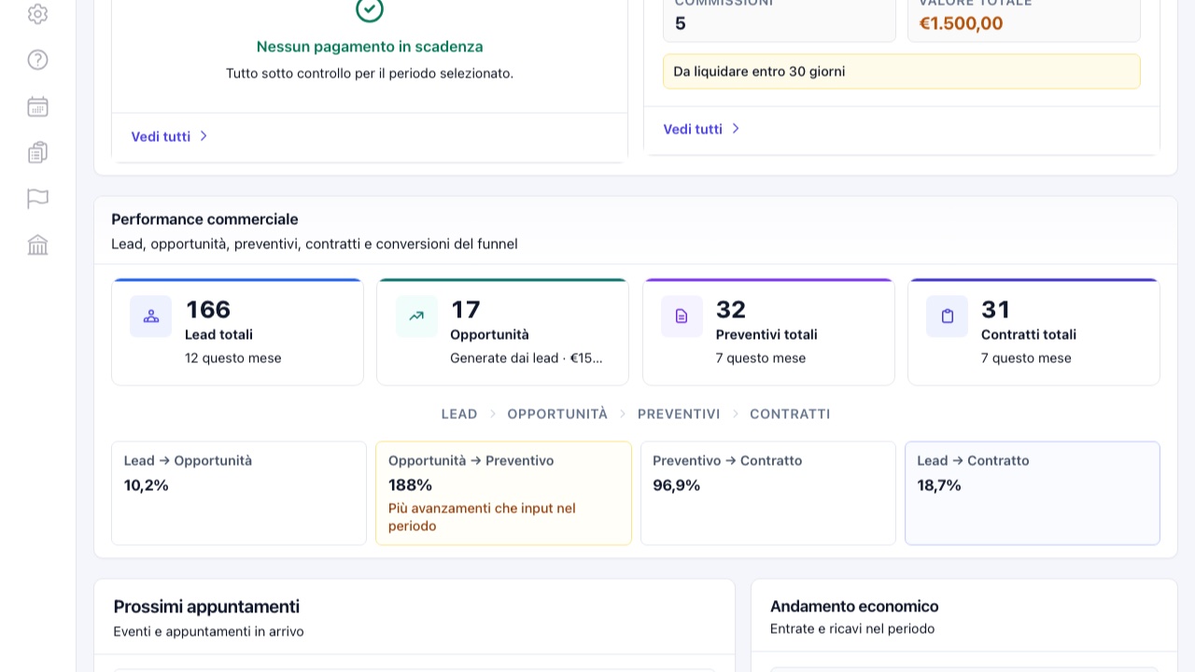Click Da liquidare entro 30 giorni notice
1195x672 pixels.
[x=902, y=71]
